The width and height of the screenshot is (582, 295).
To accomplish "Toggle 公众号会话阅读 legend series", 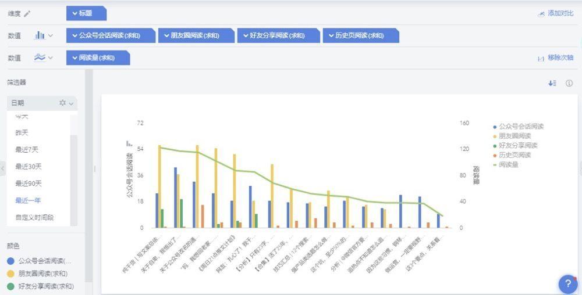I will (x=518, y=127).
